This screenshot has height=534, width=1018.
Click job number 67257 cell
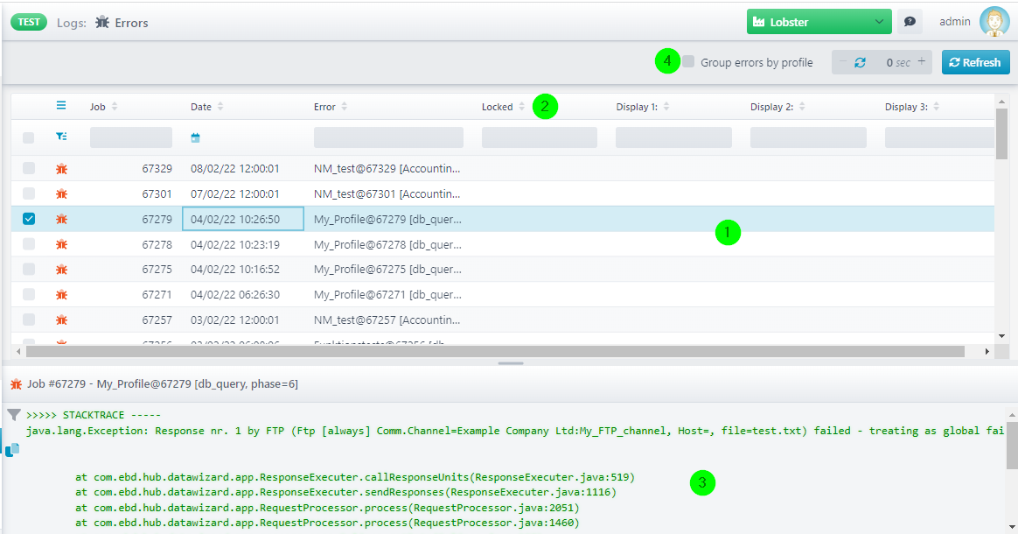coord(157,320)
